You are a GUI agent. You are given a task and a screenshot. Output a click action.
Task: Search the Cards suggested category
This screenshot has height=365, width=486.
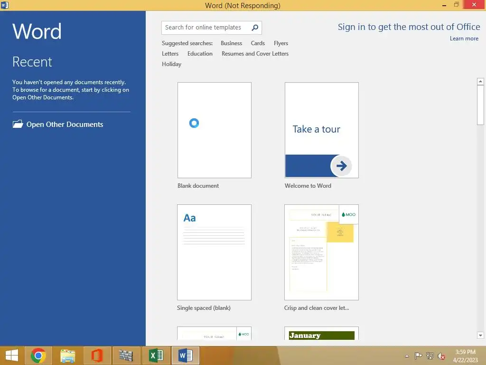click(258, 43)
